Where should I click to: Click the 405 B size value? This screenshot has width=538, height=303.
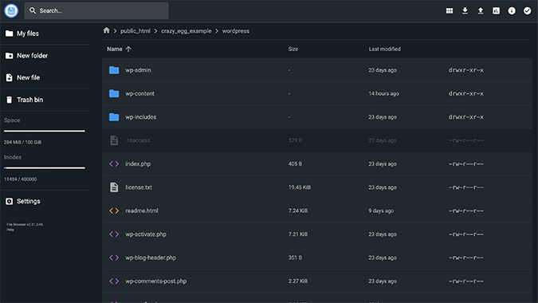[295, 163]
